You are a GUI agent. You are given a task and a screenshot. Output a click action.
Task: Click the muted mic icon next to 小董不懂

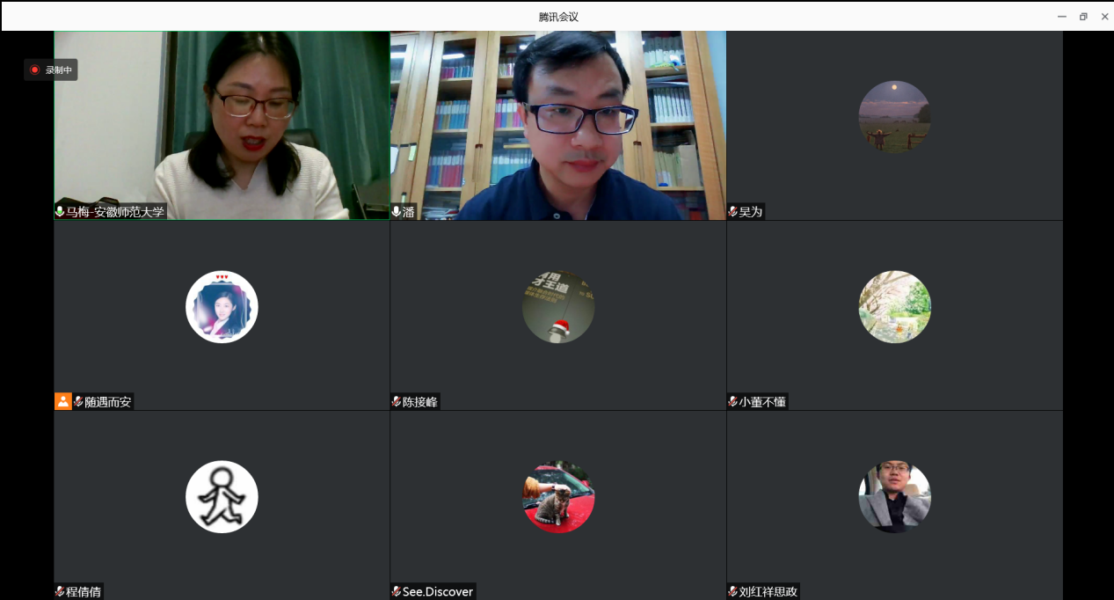point(733,402)
